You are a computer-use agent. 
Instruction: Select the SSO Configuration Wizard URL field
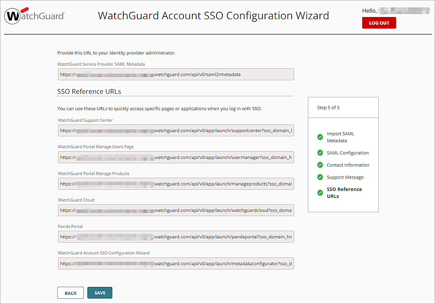(x=176, y=263)
